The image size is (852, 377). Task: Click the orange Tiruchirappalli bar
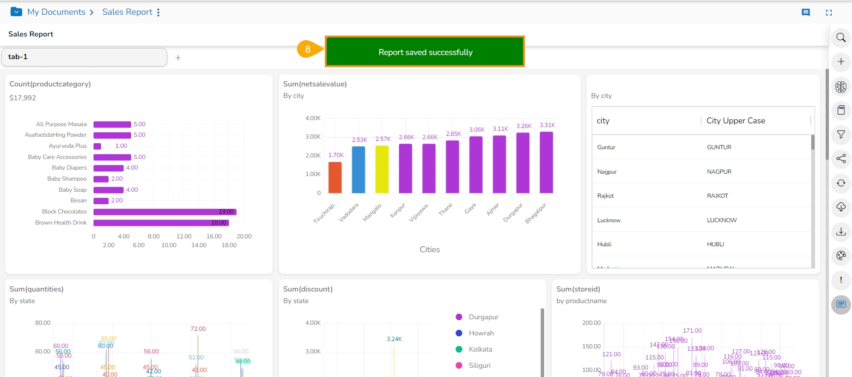coord(335,177)
